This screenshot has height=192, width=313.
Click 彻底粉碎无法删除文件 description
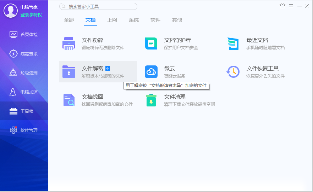[103, 48]
